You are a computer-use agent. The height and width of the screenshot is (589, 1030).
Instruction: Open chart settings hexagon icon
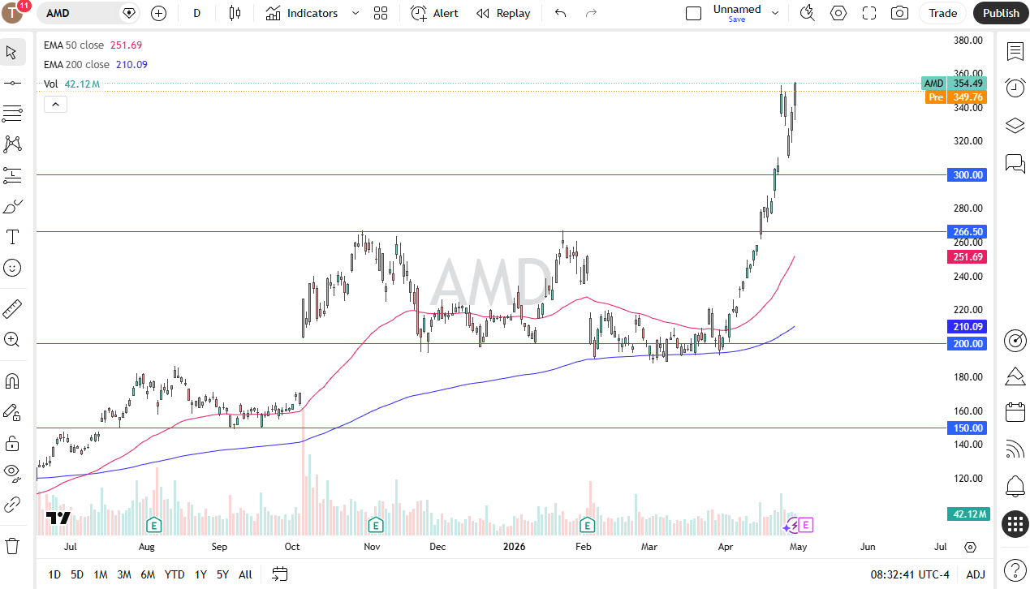pos(838,13)
